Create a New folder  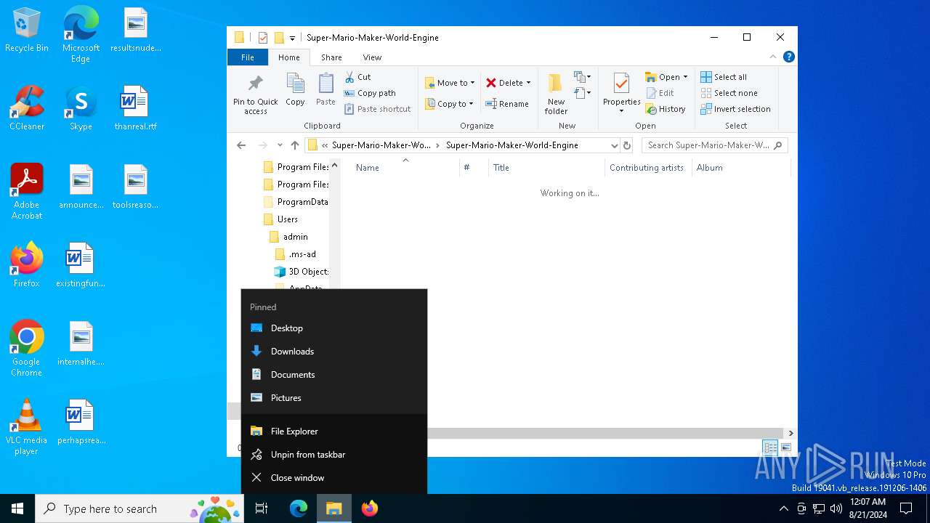[x=556, y=94]
